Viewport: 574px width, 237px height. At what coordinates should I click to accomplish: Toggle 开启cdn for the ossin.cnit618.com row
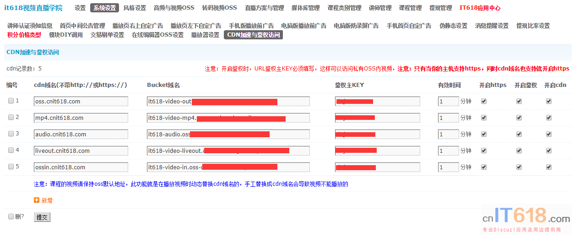[x=549, y=167]
